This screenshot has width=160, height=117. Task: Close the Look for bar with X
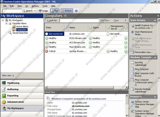[125, 21]
